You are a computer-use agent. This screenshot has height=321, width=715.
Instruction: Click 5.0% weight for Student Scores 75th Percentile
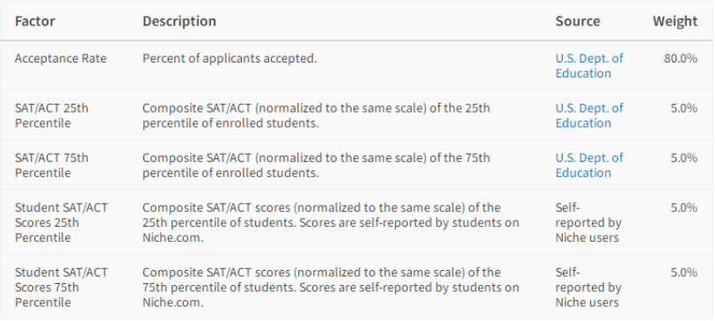683,273
